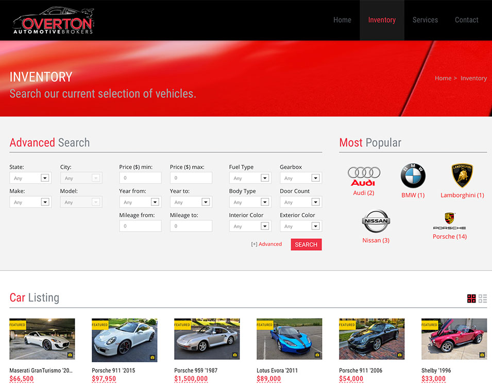Click camera icon on Porsche 959 photo
The height and width of the screenshot is (385, 492).
(x=235, y=355)
